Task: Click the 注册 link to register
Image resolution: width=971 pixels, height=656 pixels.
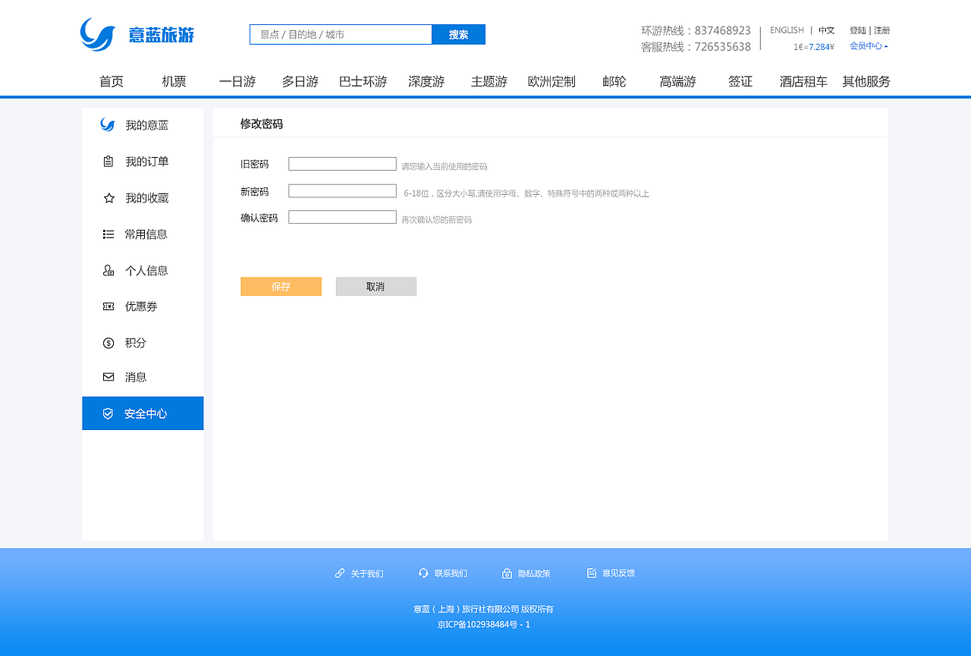Action: click(882, 30)
